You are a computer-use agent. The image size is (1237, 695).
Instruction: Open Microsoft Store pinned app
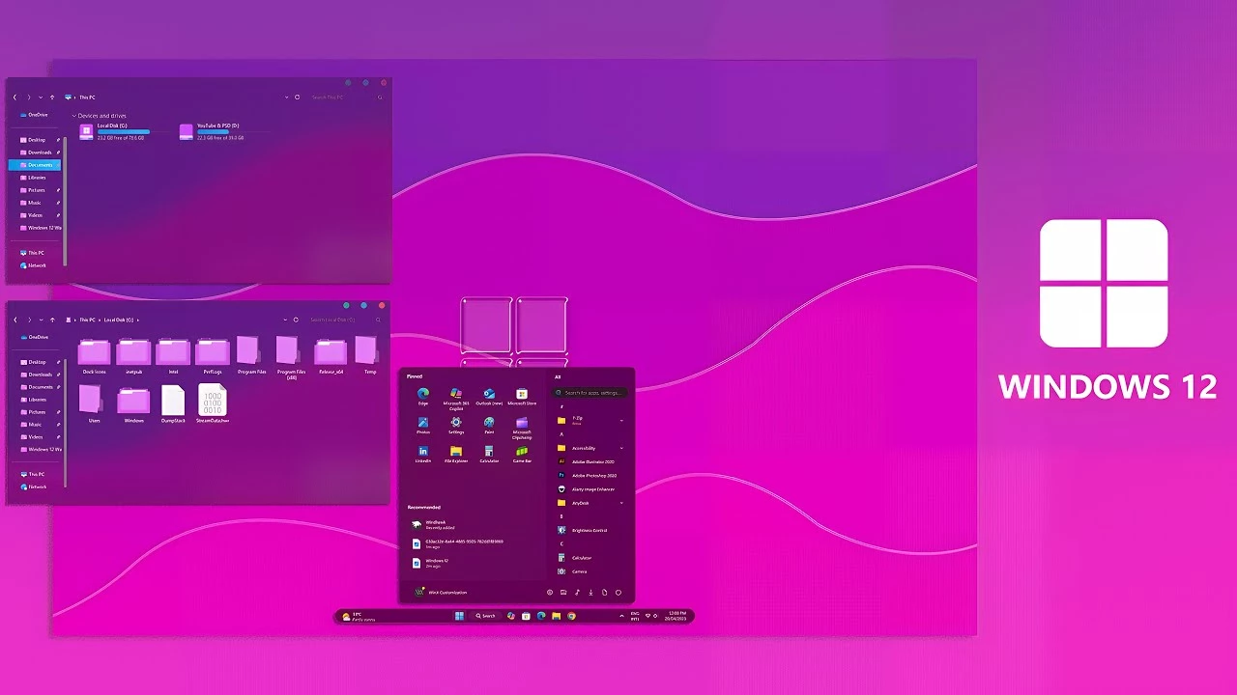[x=522, y=396]
